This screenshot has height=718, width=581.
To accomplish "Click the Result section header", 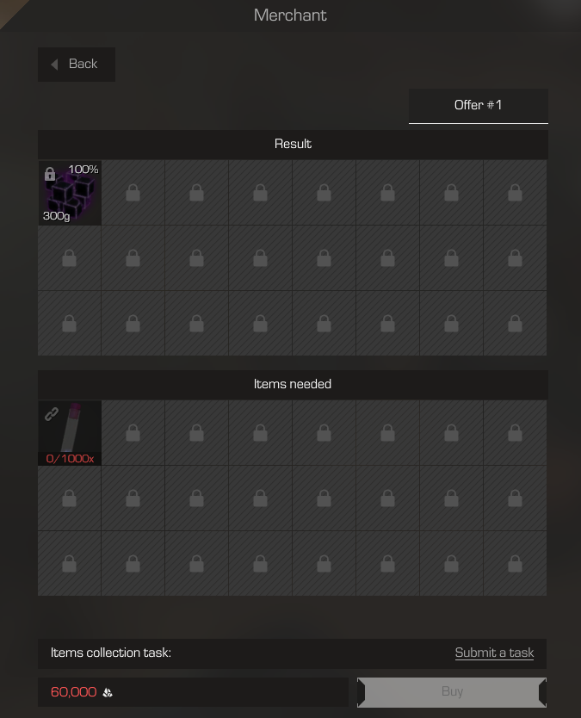I will (293, 145).
